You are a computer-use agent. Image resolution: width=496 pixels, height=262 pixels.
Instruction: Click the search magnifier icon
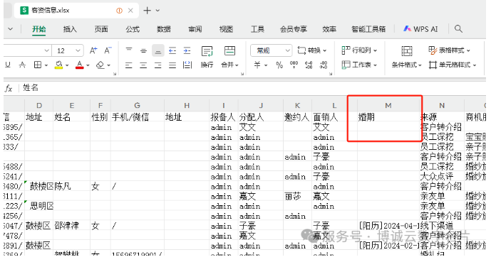[x=458, y=29]
